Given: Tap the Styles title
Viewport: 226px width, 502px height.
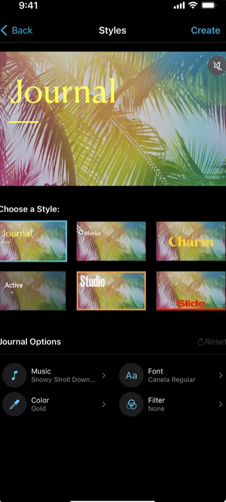Looking at the screenshot, I should tap(112, 31).
